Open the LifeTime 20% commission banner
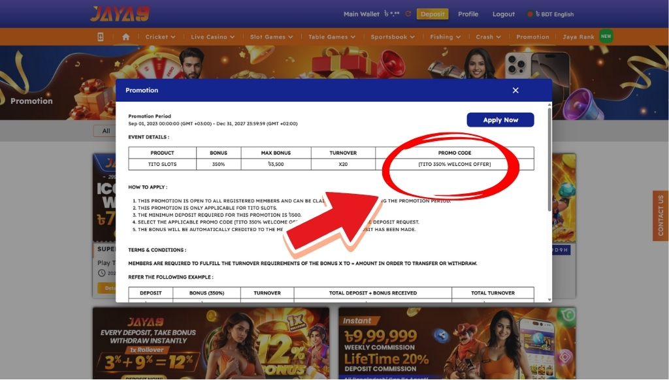The image size is (669, 380). click(x=457, y=343)
